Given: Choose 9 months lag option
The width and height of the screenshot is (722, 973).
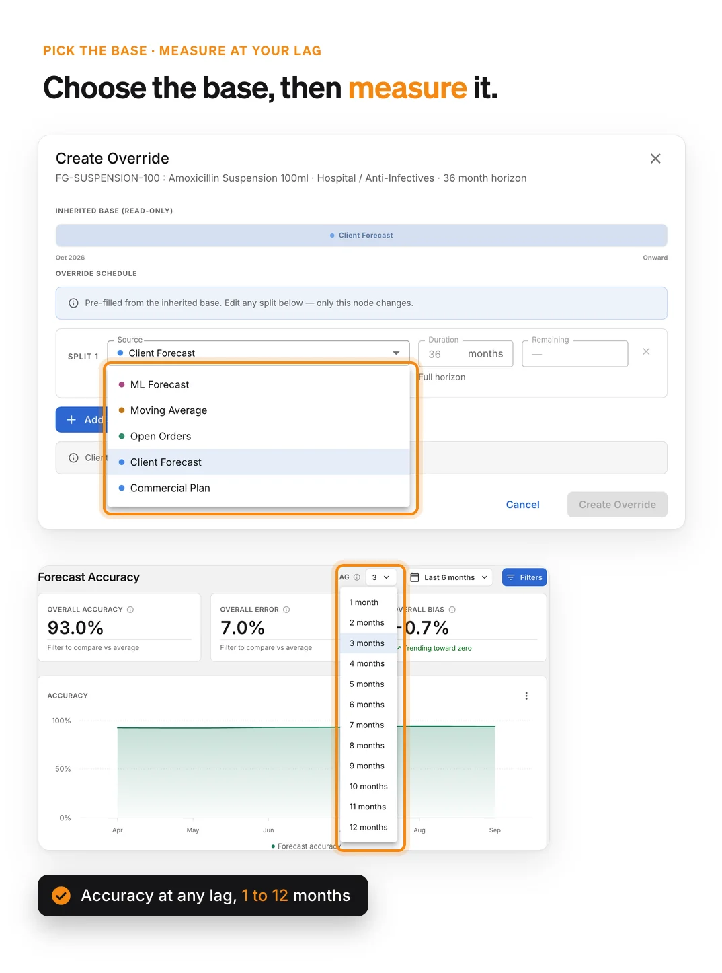Looking at the screenshot, I should point(368,766).
